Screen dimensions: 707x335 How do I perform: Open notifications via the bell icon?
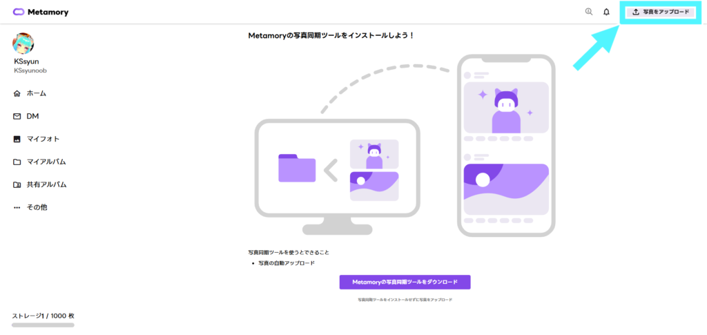(606, 12)
